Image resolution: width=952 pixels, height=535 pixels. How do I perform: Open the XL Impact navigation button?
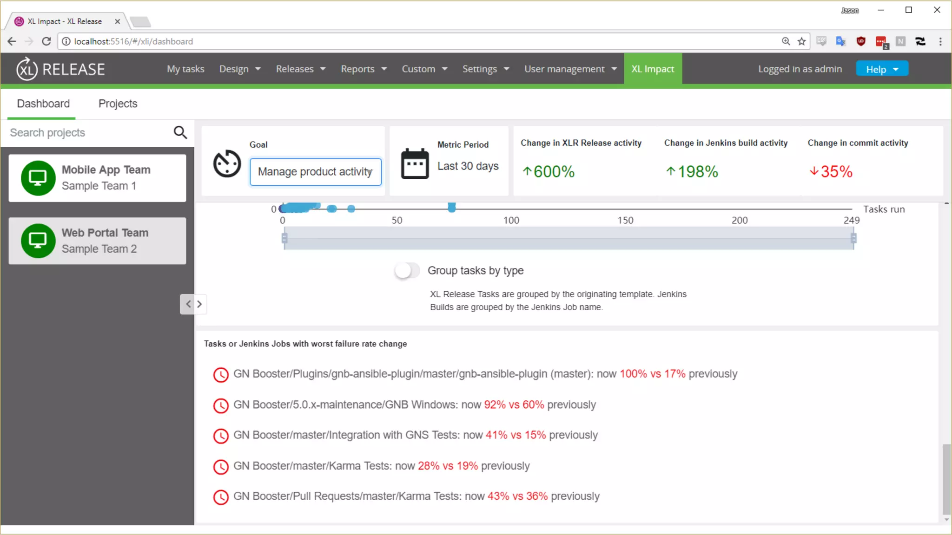653,69
